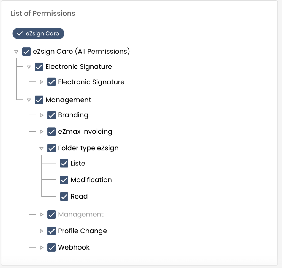This screenshot has height=268, width=282.
Task: Collapse the eZsign Caro (All Permissions) node
Action: 16,52
